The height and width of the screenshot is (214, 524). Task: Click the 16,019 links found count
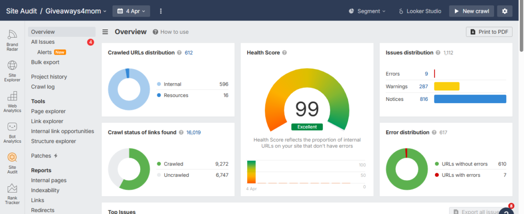pyautogui.click(x=193, y=133)
